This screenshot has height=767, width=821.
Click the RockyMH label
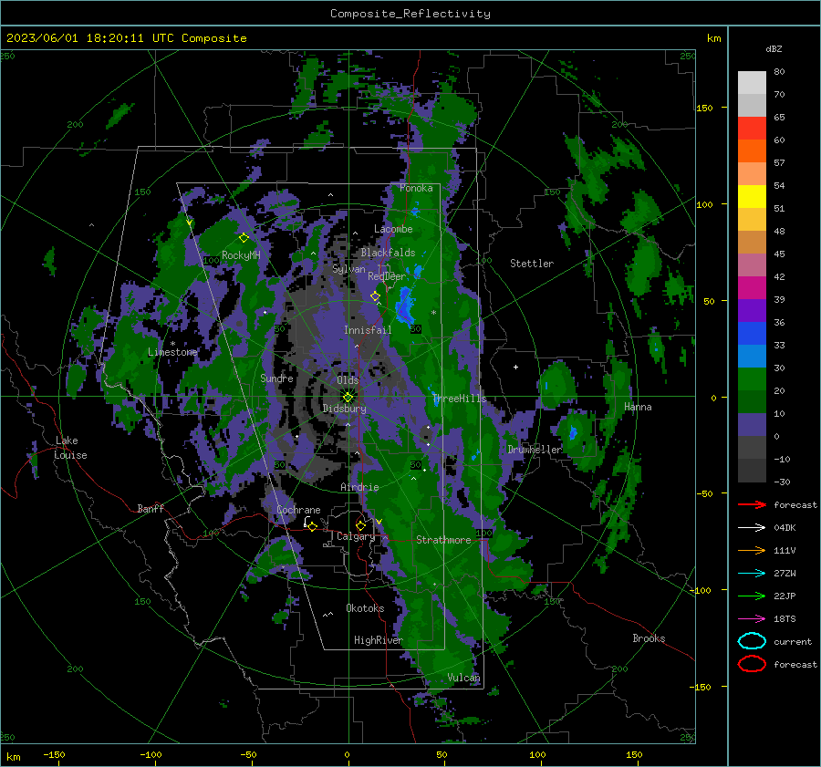point(241,255)
